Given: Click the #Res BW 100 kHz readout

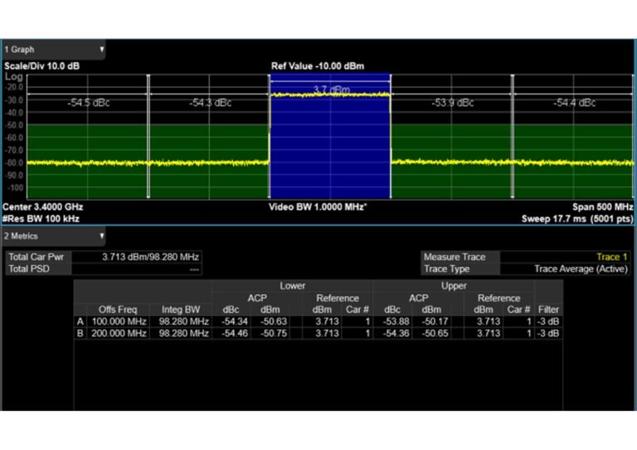Looking at the screenshot, I should (x=41, y=219).
